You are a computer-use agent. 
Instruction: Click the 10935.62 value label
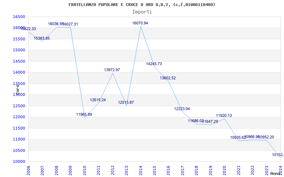238,137
